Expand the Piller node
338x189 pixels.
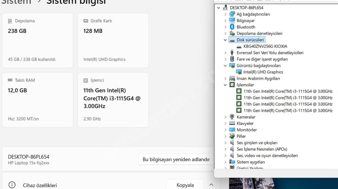[225, 136]
